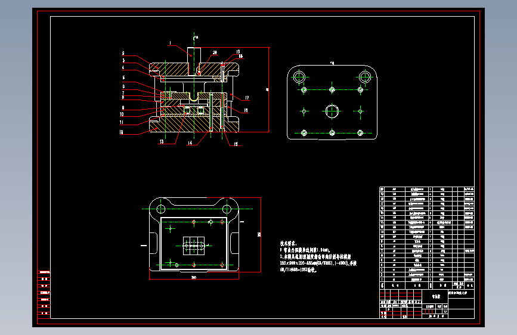Click part callout number 1 above the section view

(x=170, y=43)
